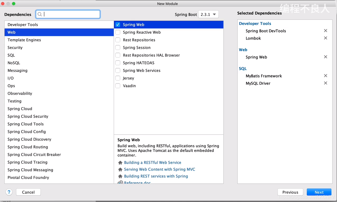Tick the Spring Web Services checkbox
Viewport: 337px width, 202px height.
pos(118,71)
